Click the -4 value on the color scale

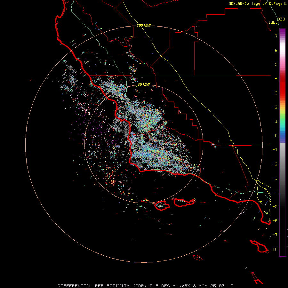coord(275,192)
